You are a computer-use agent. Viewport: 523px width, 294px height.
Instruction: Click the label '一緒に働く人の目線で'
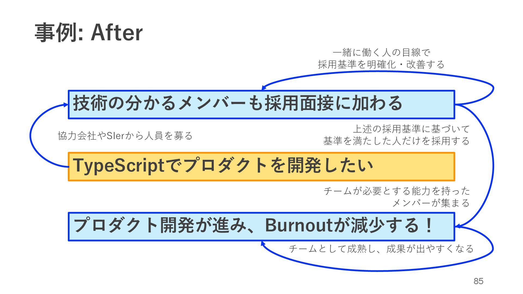point(381,52)
